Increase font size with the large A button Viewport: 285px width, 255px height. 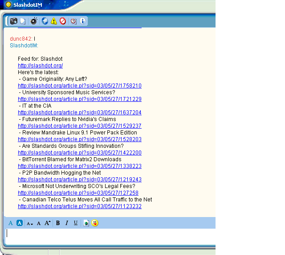coord(48,223)
